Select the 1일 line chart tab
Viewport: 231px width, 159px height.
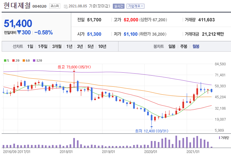click(x=30, y=46)
